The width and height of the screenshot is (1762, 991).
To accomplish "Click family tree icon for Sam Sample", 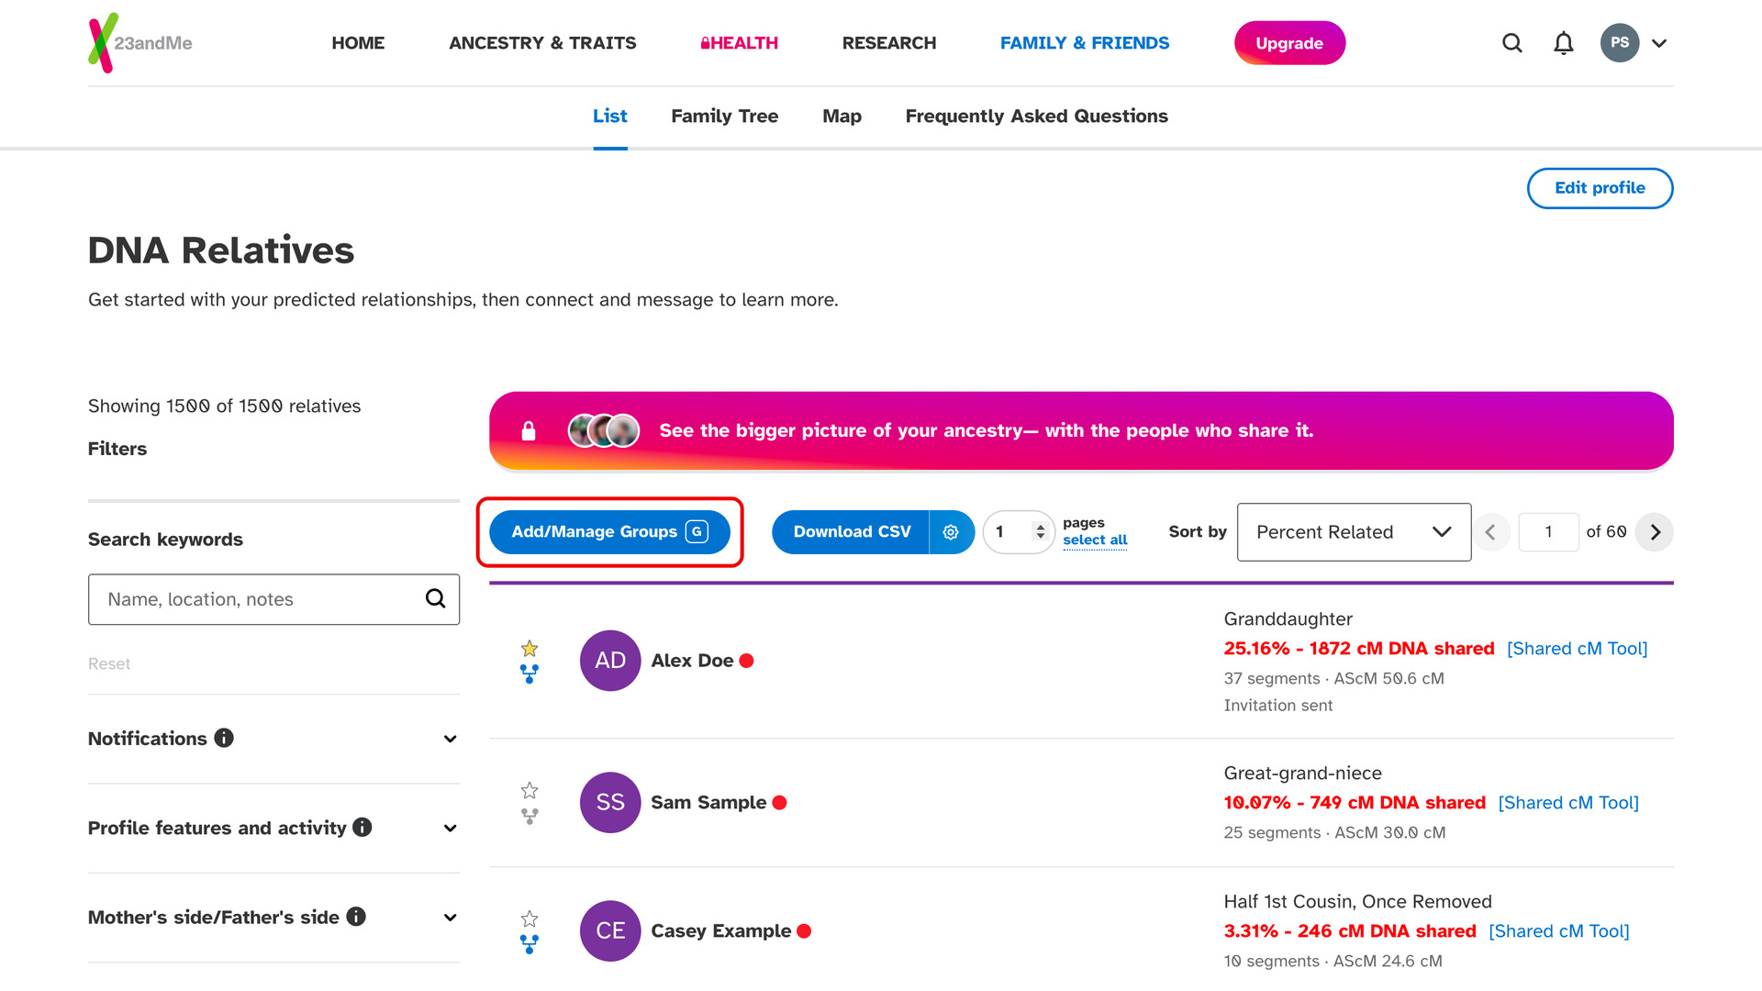I will [530, 816].
